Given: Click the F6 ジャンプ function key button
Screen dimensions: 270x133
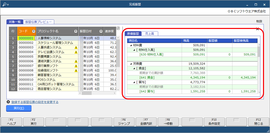Looking at the screenshot, I should 124,122.
